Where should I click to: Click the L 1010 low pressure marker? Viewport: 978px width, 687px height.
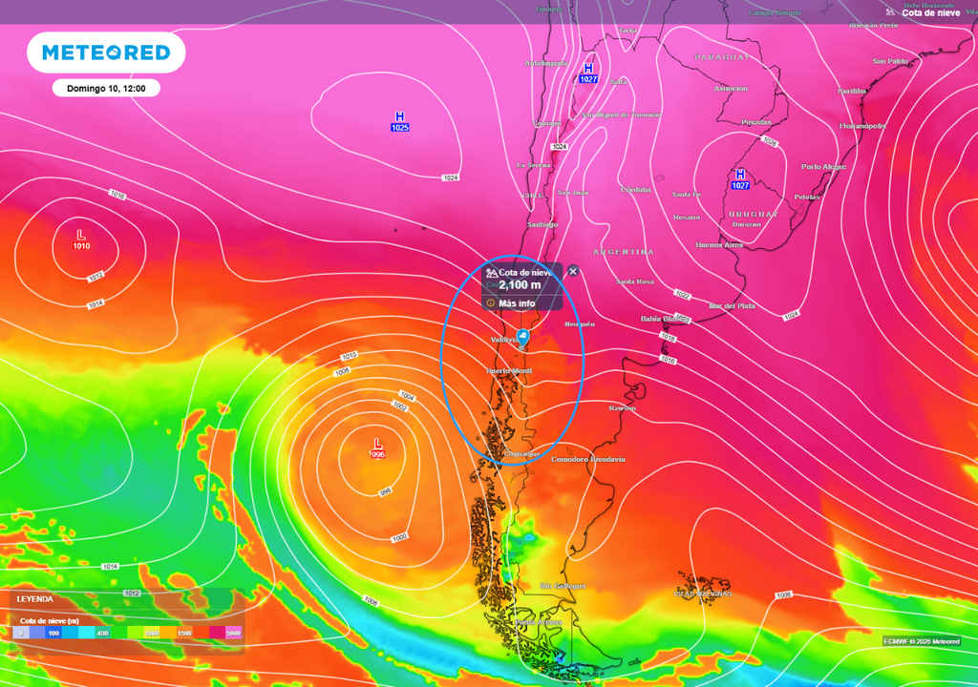(82, 239)
